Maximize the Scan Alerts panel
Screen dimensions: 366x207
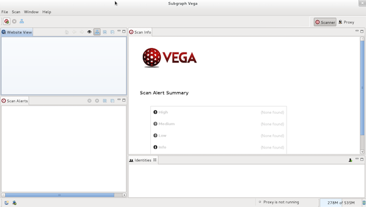[x=124, y=100]
